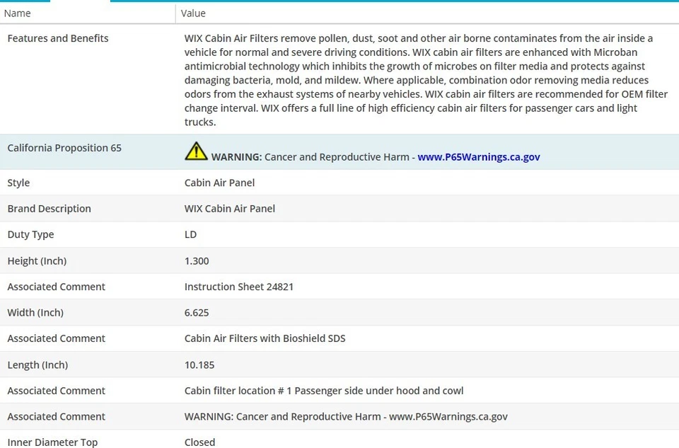679x448 pixels.
Task: Click Associated Comment label beside Bioshield SDS
Action: [x=57, y=338]
